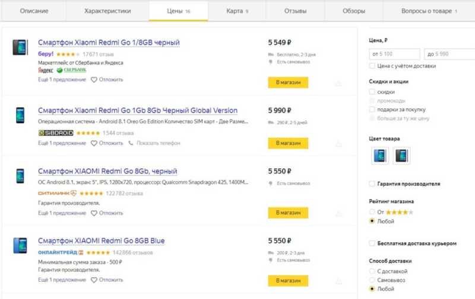The image size is (475, 299).
Task: Click heart Отложить icon in Ситилинк offer
Action: [94, 213]
